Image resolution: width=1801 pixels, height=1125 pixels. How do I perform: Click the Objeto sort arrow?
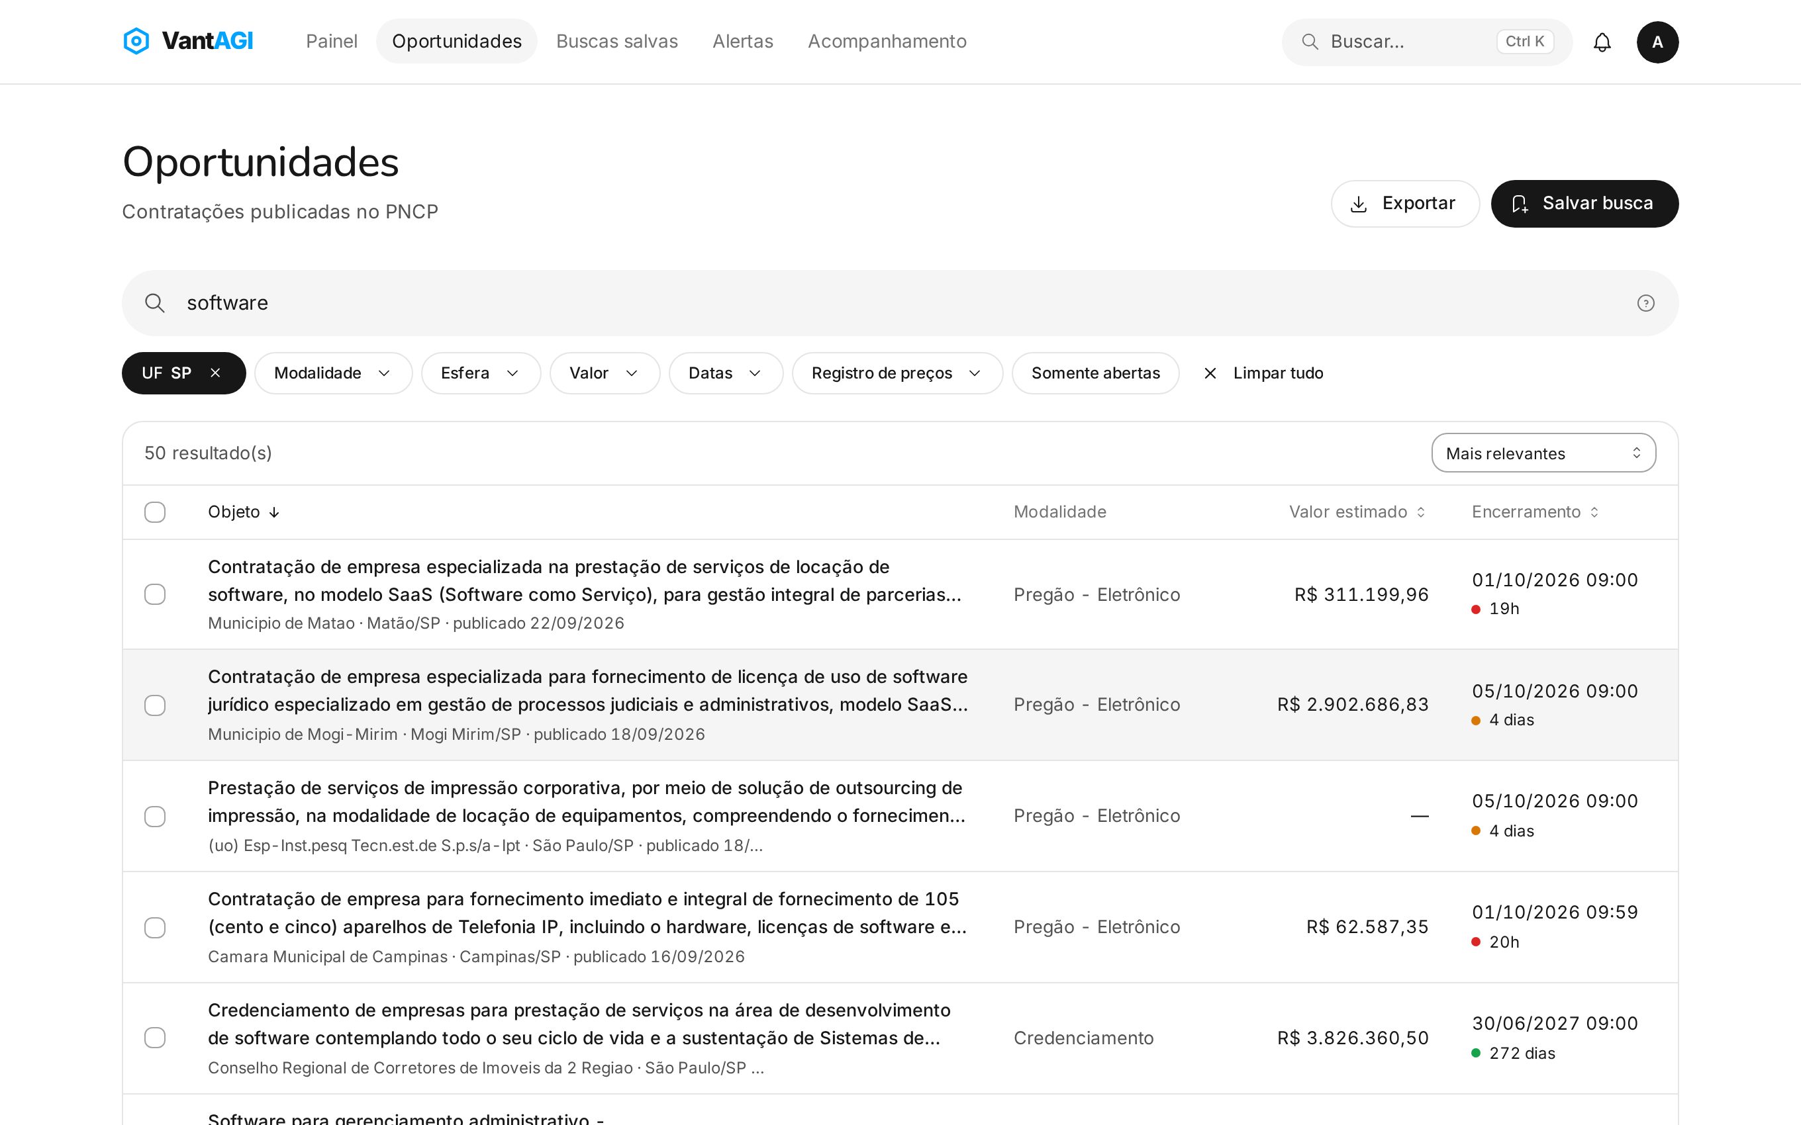point(274,512)
